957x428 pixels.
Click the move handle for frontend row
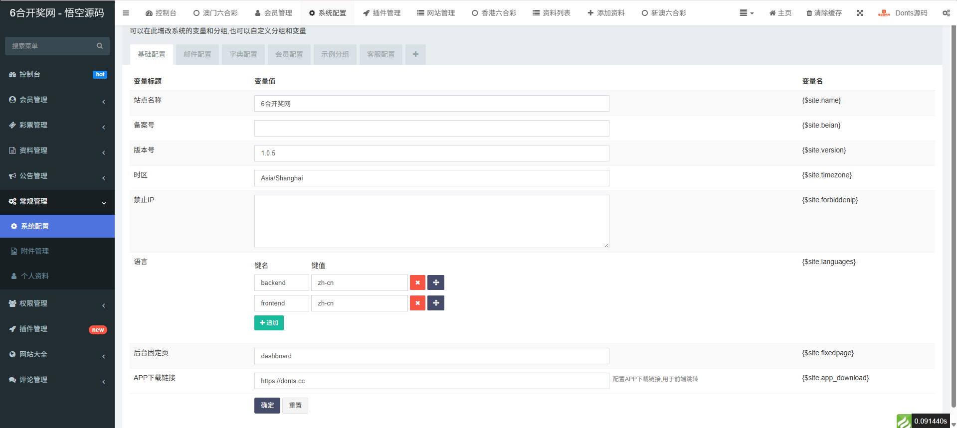click(x=436, y=303)
